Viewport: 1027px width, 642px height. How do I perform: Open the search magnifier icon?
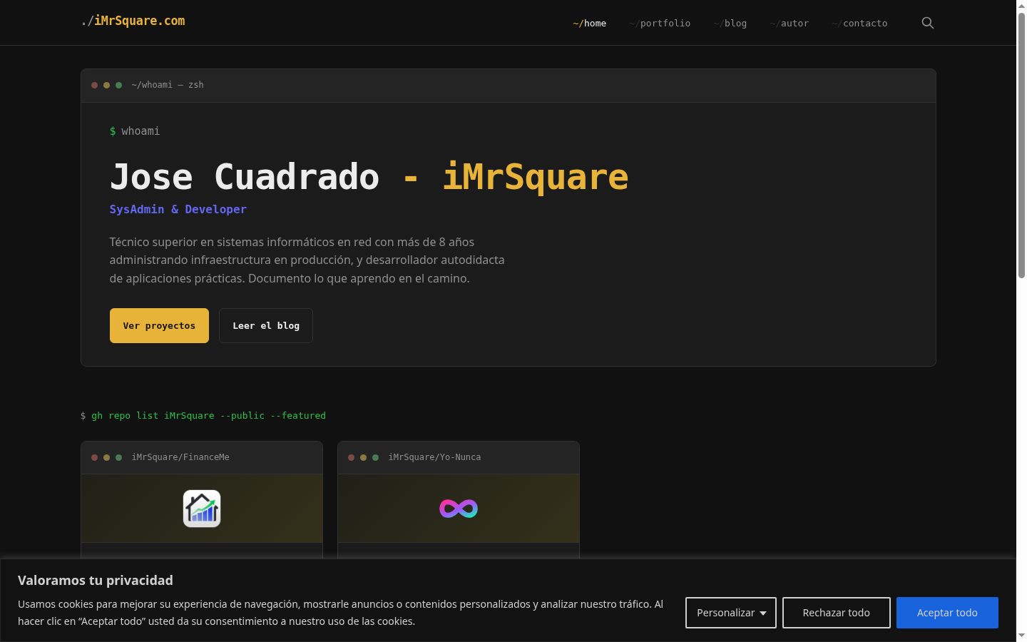coord(927,23)
